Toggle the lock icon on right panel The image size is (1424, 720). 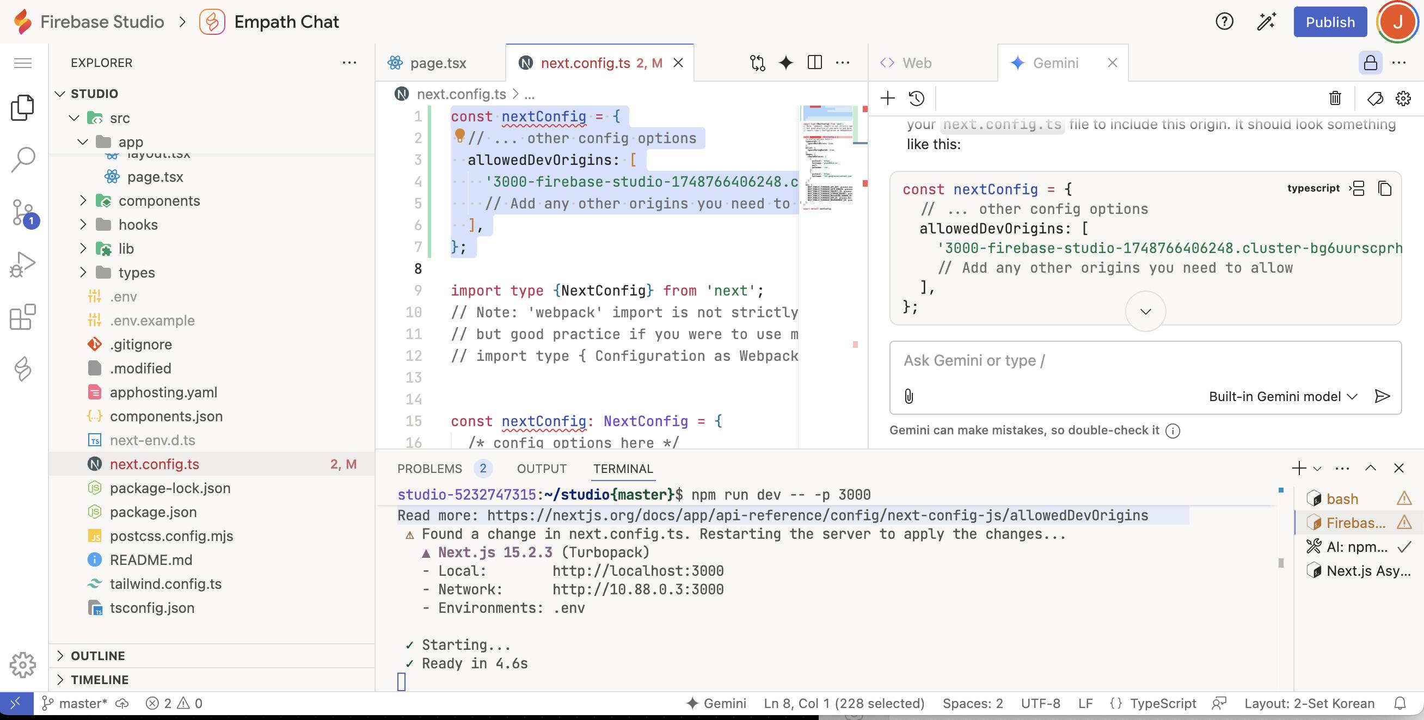(x=1370, y=63)
